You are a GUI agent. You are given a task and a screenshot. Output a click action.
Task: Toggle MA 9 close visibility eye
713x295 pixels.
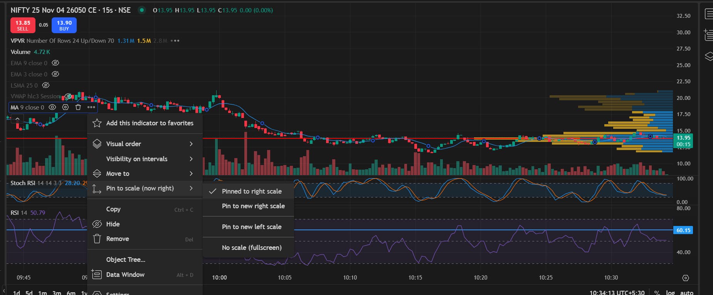tap(52, 107)
